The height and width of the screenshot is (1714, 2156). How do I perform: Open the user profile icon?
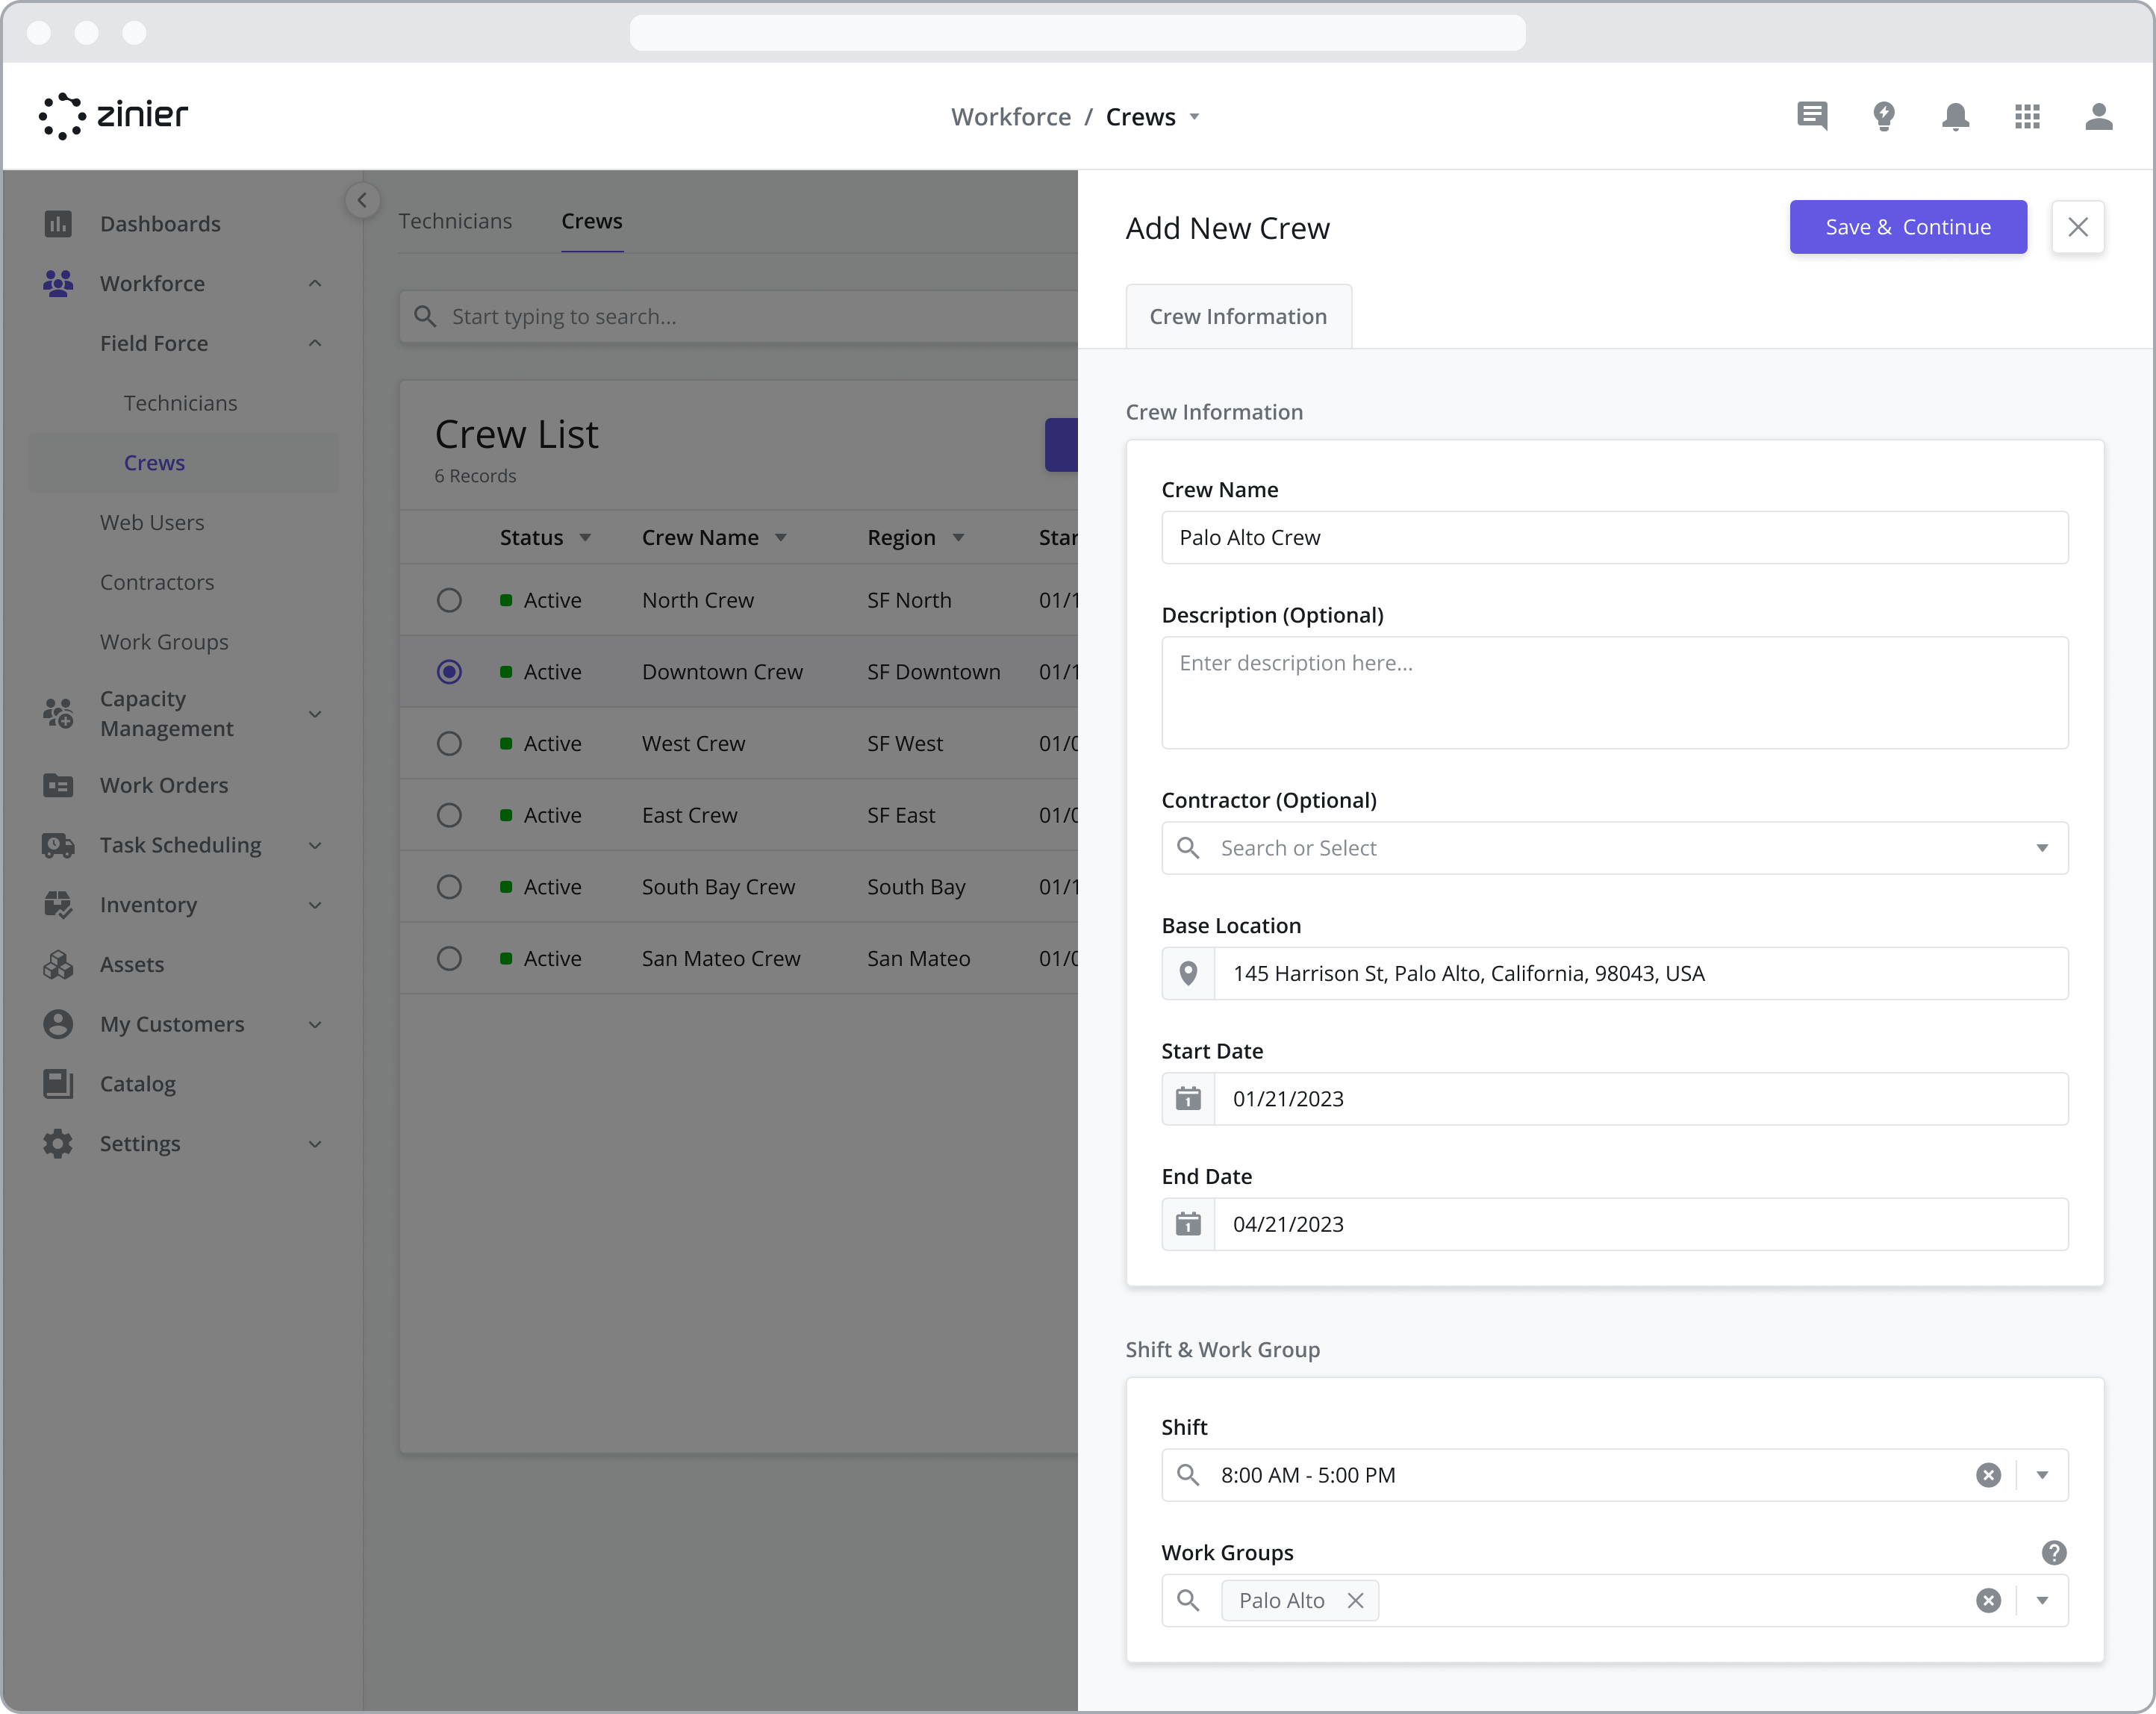[2099, 117]
